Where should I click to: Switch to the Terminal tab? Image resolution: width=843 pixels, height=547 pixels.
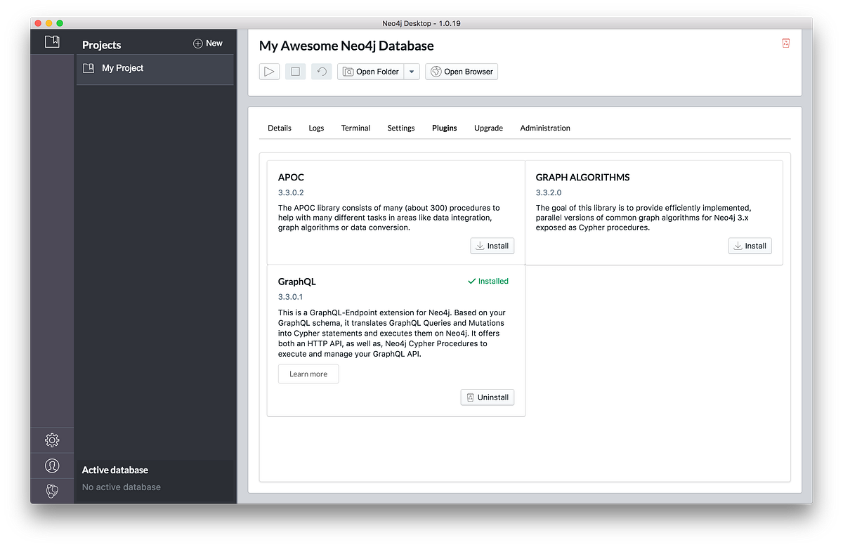(x=355, y=128)
